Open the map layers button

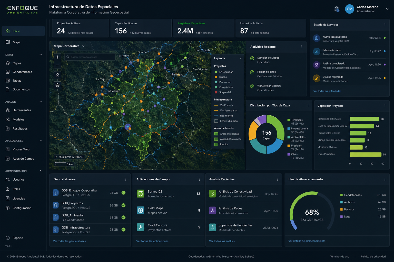pos(57,85)
